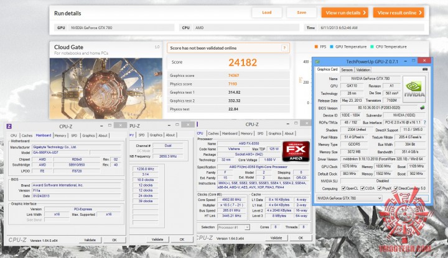Click the View run details button
The height and width of the screenshot is (258, 448).
pyautogui.click(x=345, y=12)
